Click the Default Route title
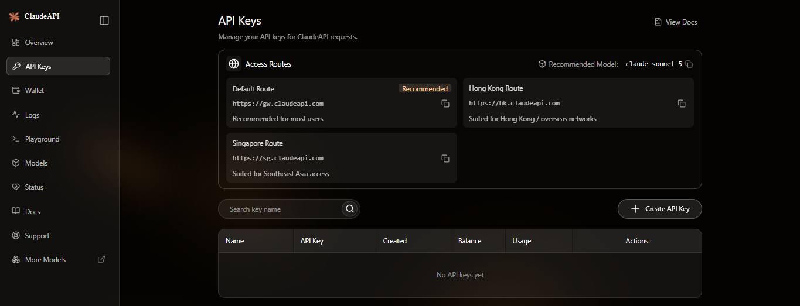 pos(253,89)
